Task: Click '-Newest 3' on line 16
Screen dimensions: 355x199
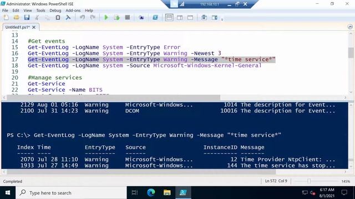Action: (206, 53)
